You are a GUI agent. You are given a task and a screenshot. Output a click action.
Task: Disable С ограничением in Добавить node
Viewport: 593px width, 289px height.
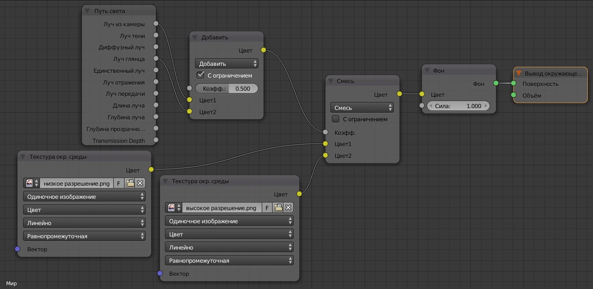pos(200,75)
